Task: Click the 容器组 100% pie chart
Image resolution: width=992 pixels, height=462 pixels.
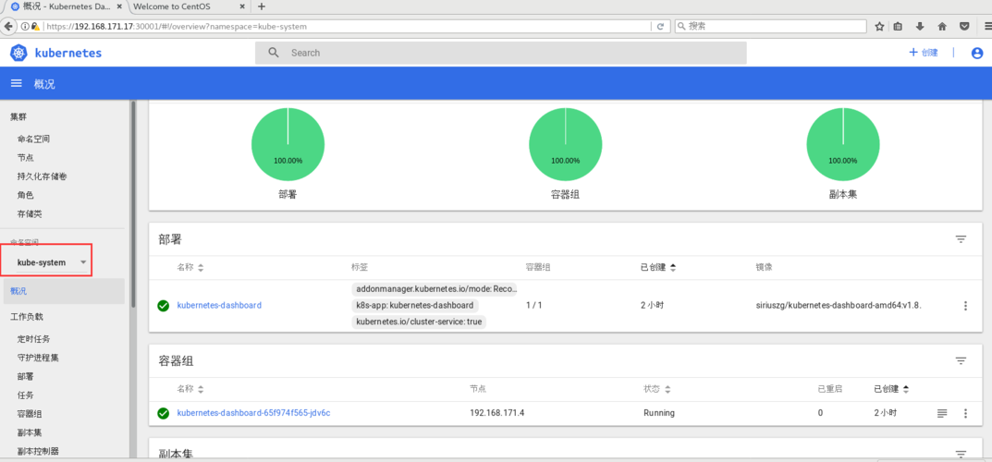Action: pyautogui.click(x=565, y=143)
